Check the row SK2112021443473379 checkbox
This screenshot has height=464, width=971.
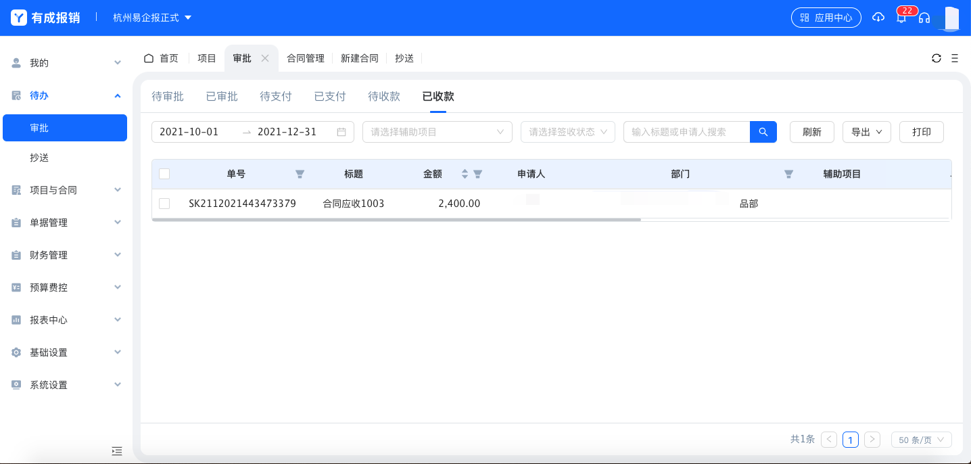coord(164,204)
